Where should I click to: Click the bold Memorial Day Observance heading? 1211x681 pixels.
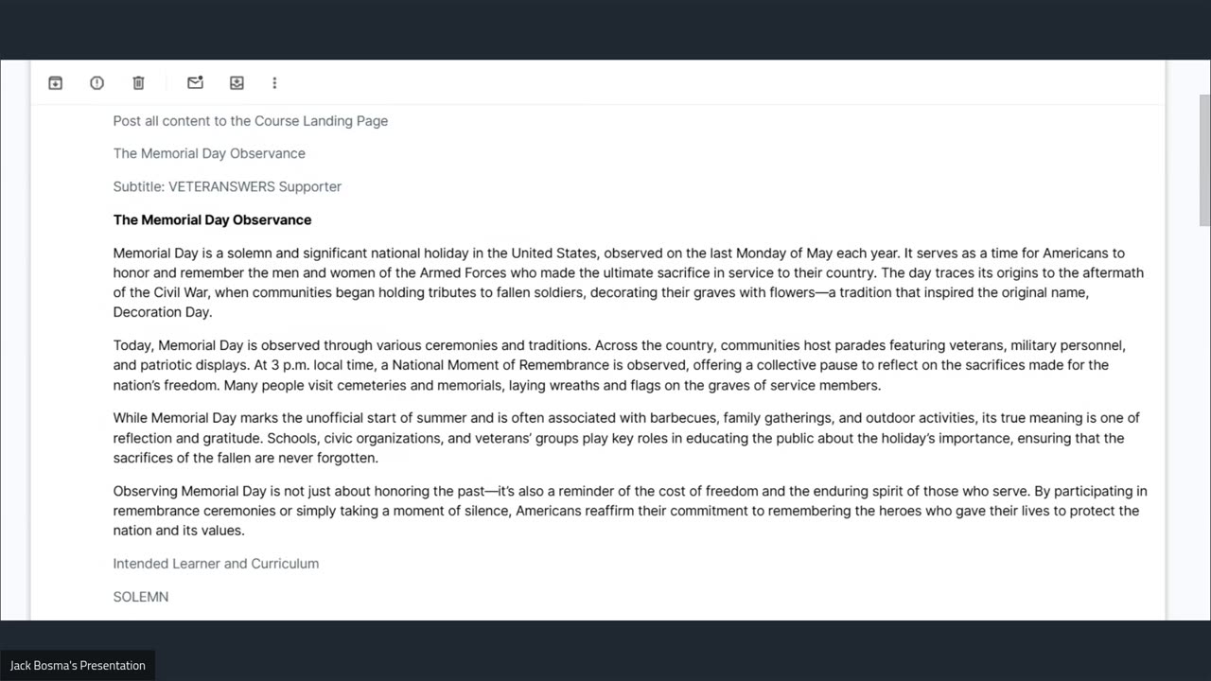(212, 219)
